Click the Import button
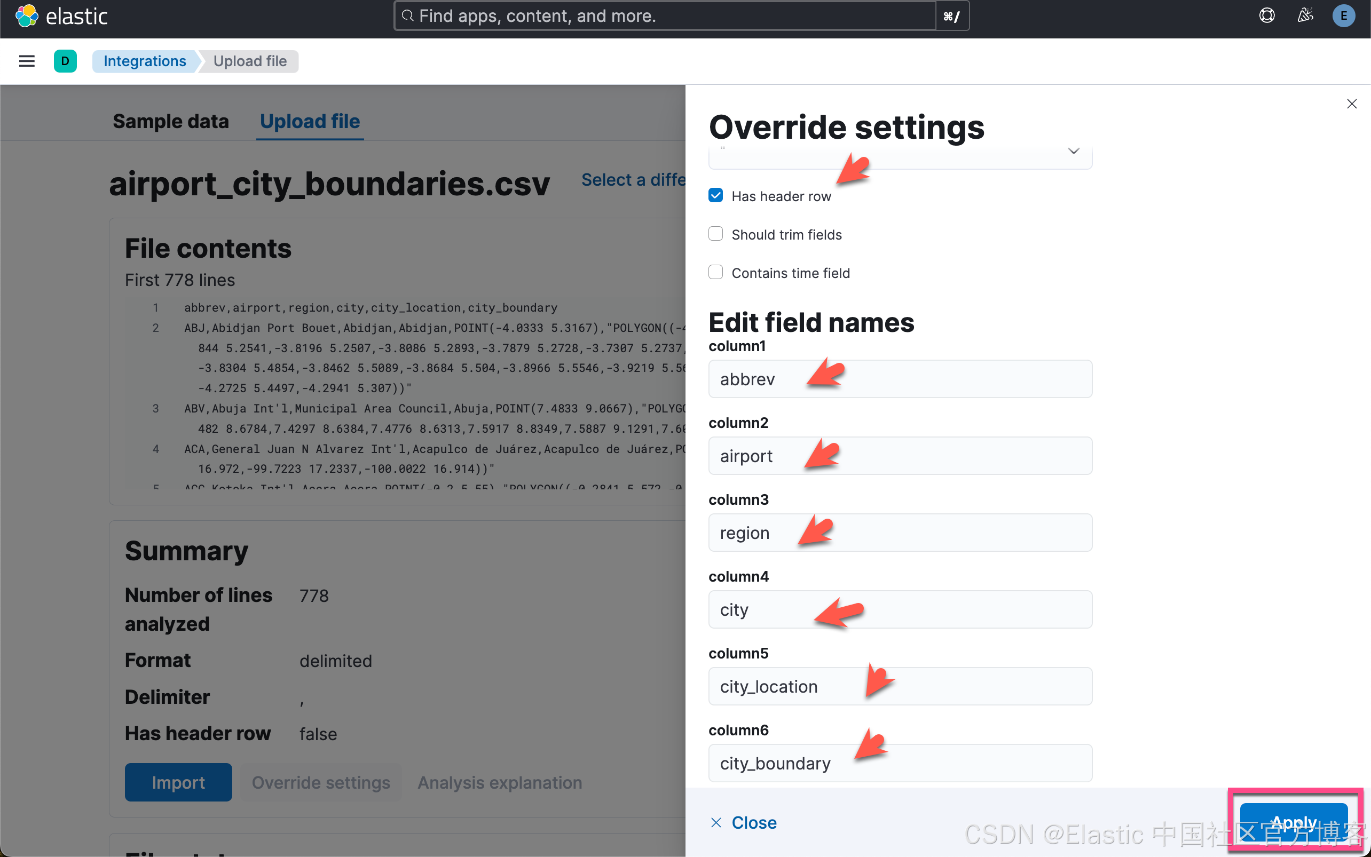 coord(178,782)
